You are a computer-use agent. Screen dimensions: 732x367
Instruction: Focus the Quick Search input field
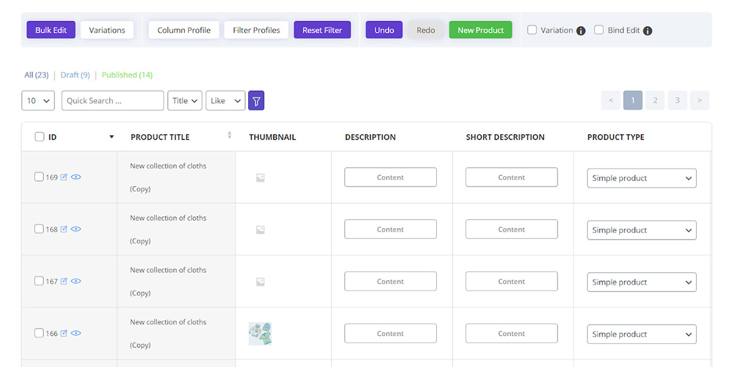click(113, 101)
